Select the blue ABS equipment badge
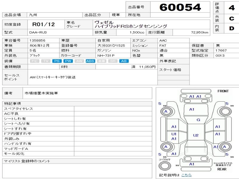Image resolution: width=239 pixels, height=179 pixels. click(x=91, y=61)
